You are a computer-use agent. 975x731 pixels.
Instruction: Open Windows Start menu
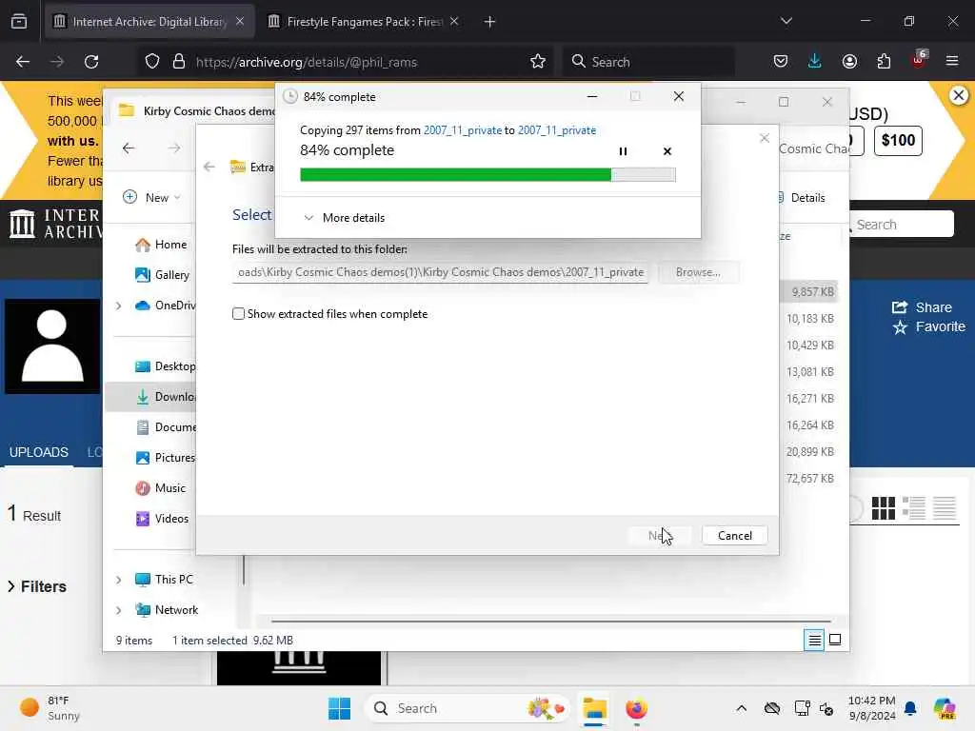pos(340,708)
